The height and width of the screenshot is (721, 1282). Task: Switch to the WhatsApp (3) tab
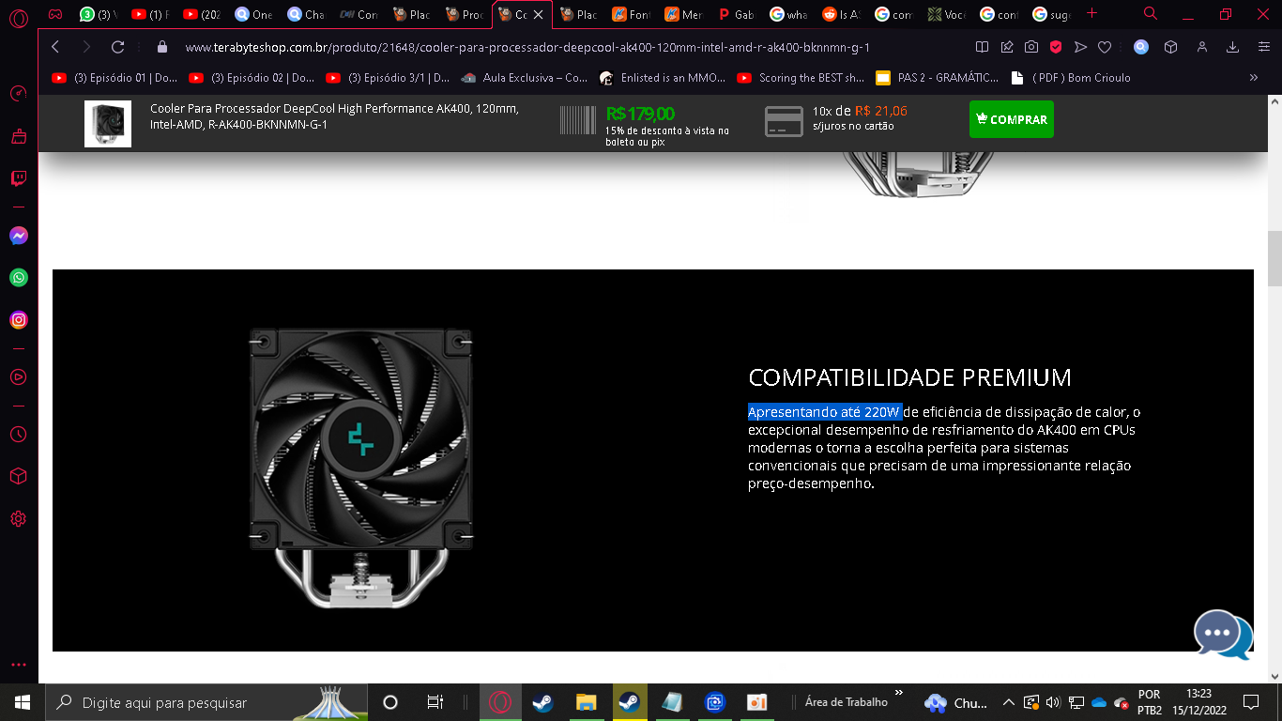click(x=98, y=14)
